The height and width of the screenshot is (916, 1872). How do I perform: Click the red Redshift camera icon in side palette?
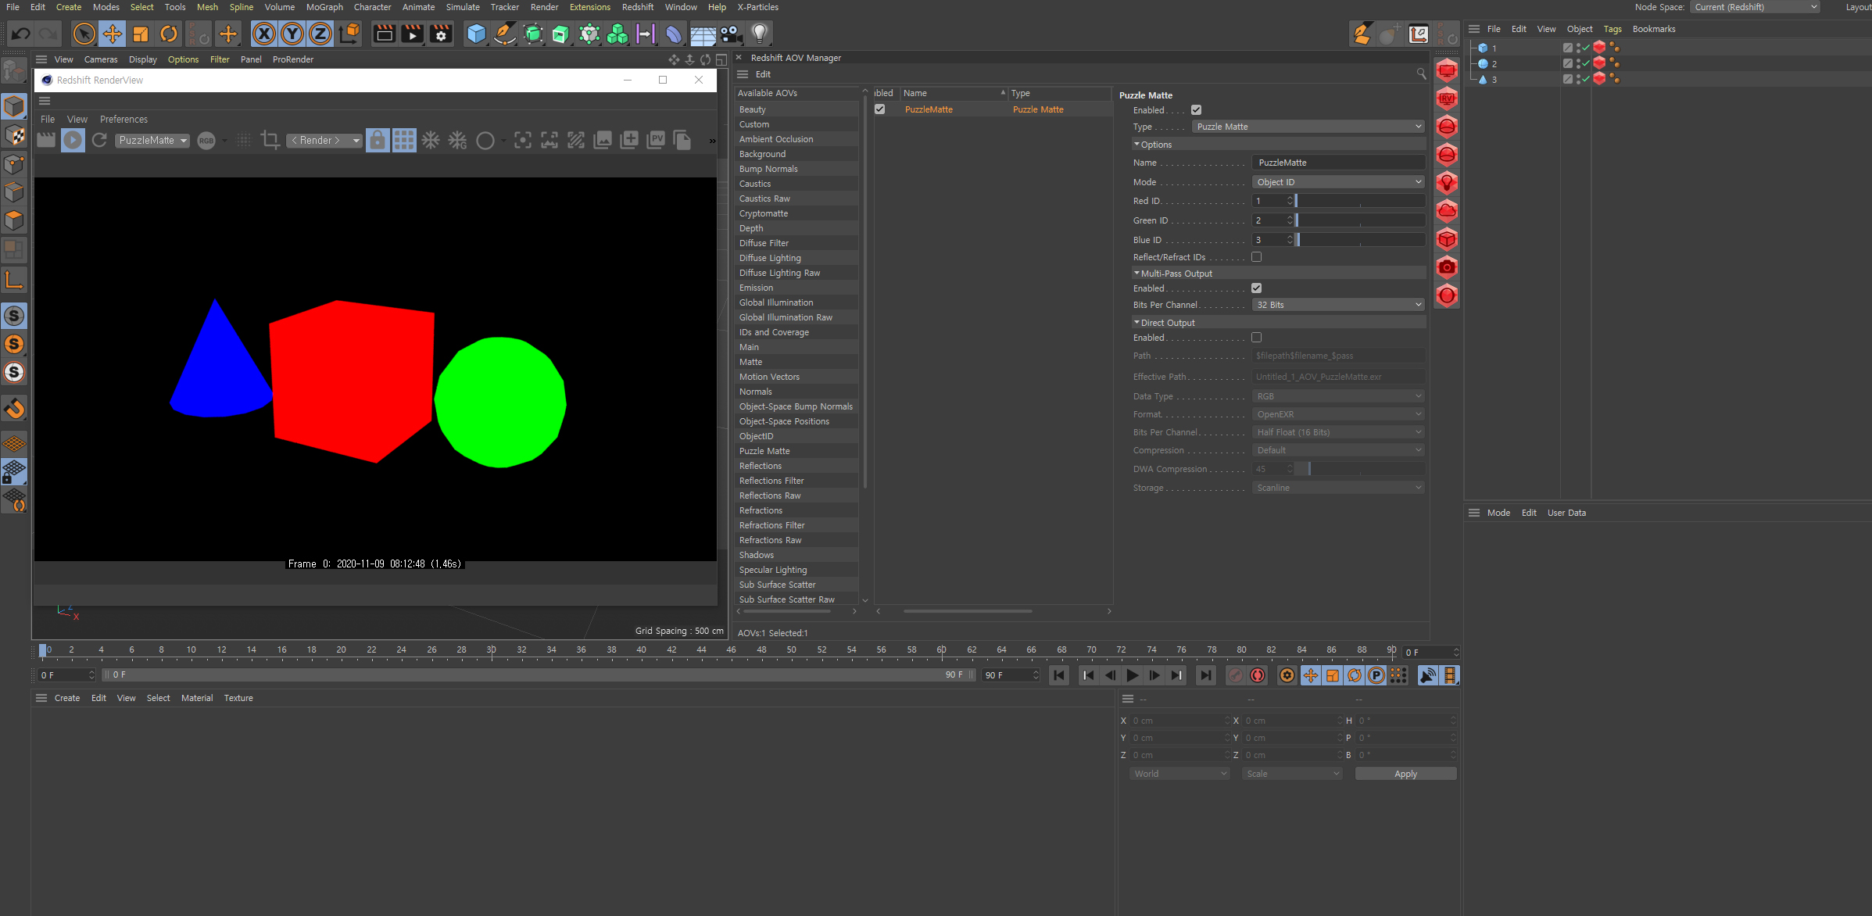coord(1448,268)
